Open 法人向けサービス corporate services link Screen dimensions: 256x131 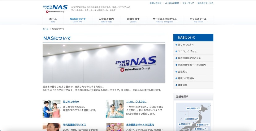205,3
